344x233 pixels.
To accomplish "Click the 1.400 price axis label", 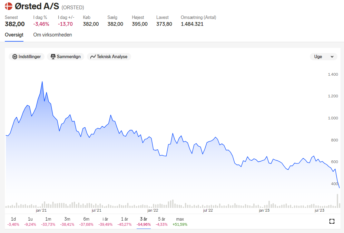I will (333, 74).
